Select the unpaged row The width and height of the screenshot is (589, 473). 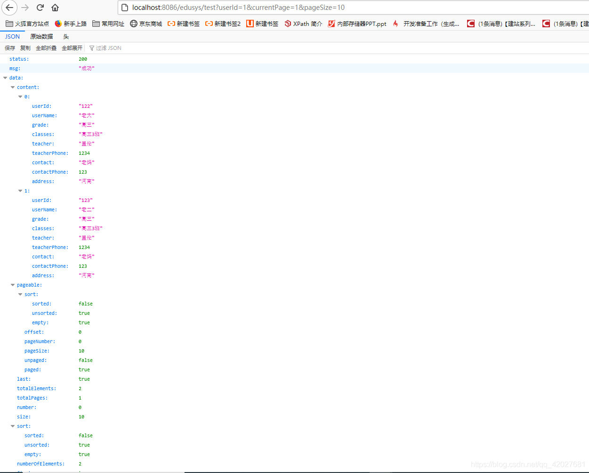[294, 360]
